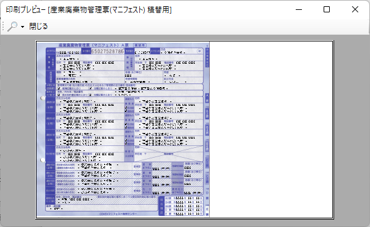The height and width of the screenshot is (227, 370).
Task: Click the manifest number 65027528786
Action: [108, 51]
